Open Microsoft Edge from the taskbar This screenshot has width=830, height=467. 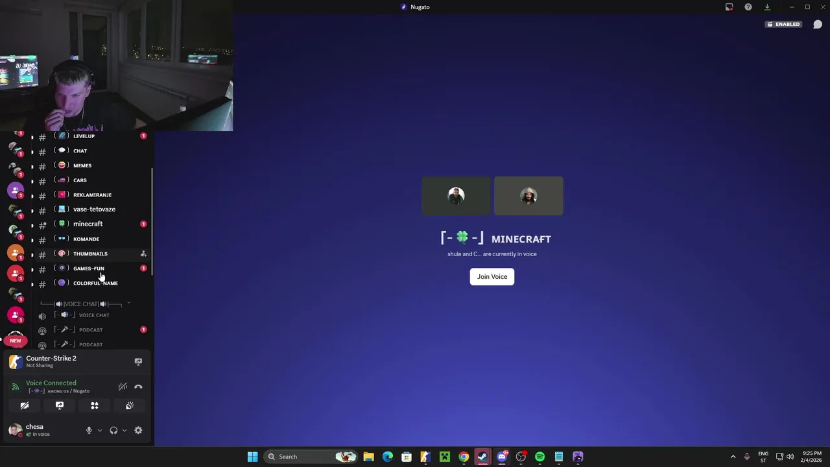pos(388,457)
